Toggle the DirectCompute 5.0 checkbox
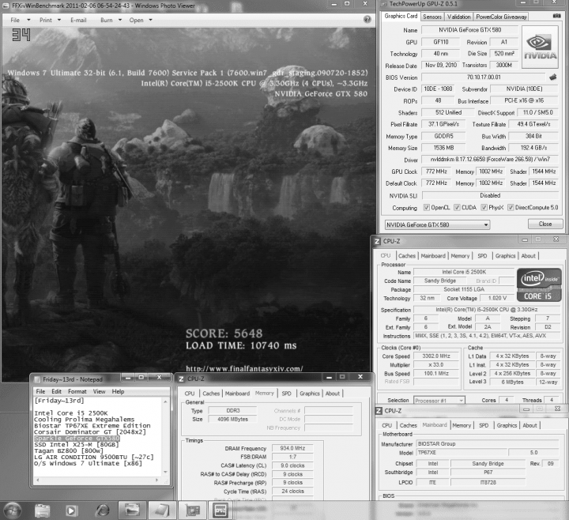Image resolution: width=569 pixels, height=520 pixels. (x=511, y=208)
